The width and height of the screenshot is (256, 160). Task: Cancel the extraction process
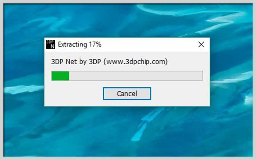coord(127,93)
